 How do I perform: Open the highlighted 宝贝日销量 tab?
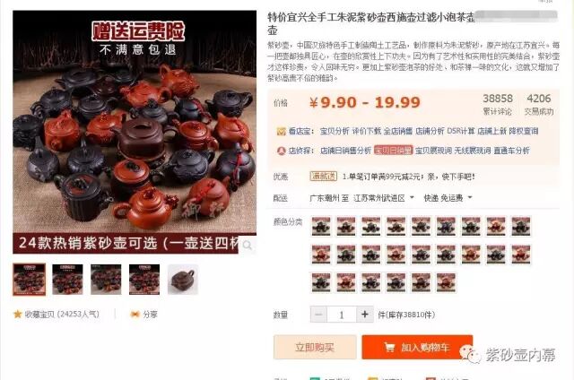pos(393,151)
